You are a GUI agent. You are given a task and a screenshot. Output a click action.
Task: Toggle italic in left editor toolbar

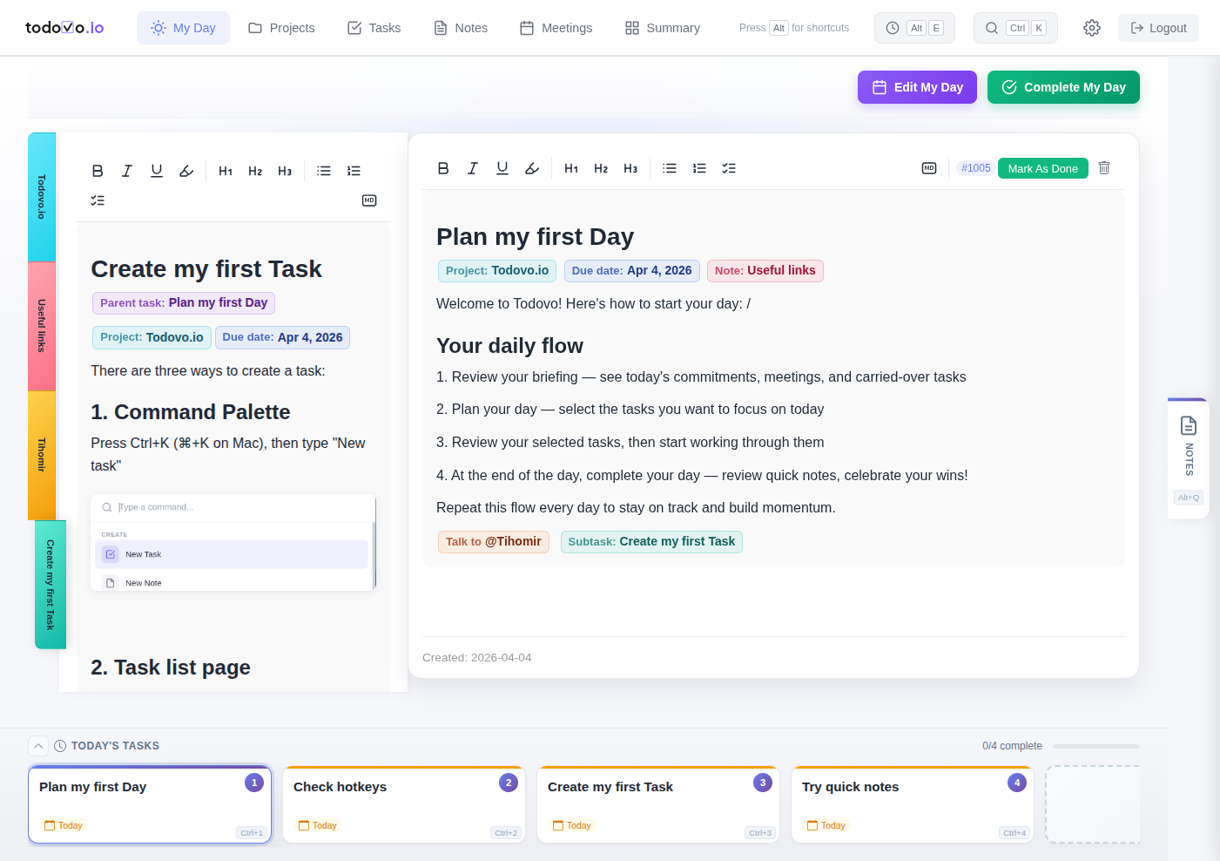[x=127, y=171]
